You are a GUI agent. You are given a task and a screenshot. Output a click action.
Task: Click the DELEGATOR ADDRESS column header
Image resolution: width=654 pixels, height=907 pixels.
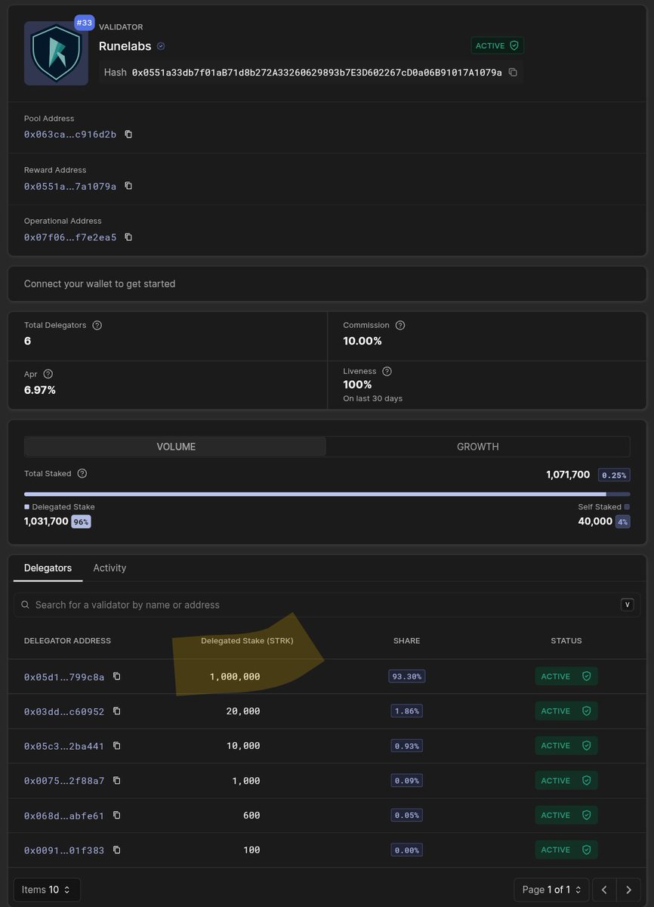67,641
